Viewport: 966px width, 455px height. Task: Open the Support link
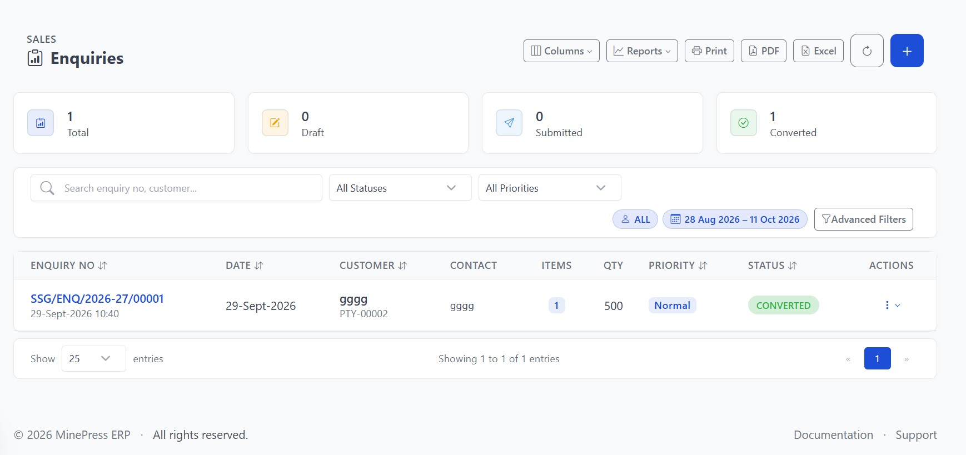coord(916,435)
